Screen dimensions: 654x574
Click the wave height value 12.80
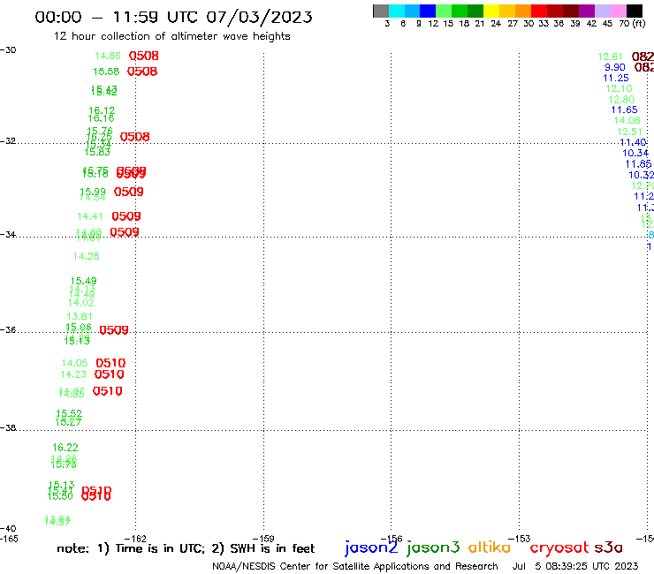[621, 100]
